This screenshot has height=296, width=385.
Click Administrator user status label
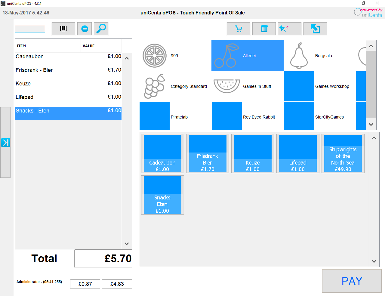coord(39,282)
